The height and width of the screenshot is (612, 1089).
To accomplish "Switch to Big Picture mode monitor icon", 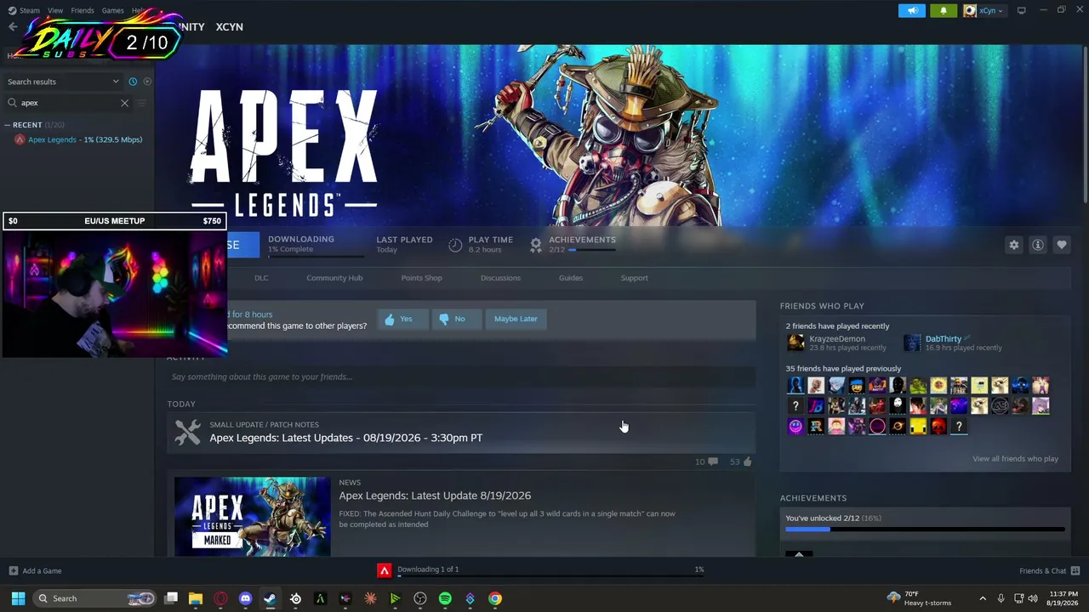I will pos(1021,10).
